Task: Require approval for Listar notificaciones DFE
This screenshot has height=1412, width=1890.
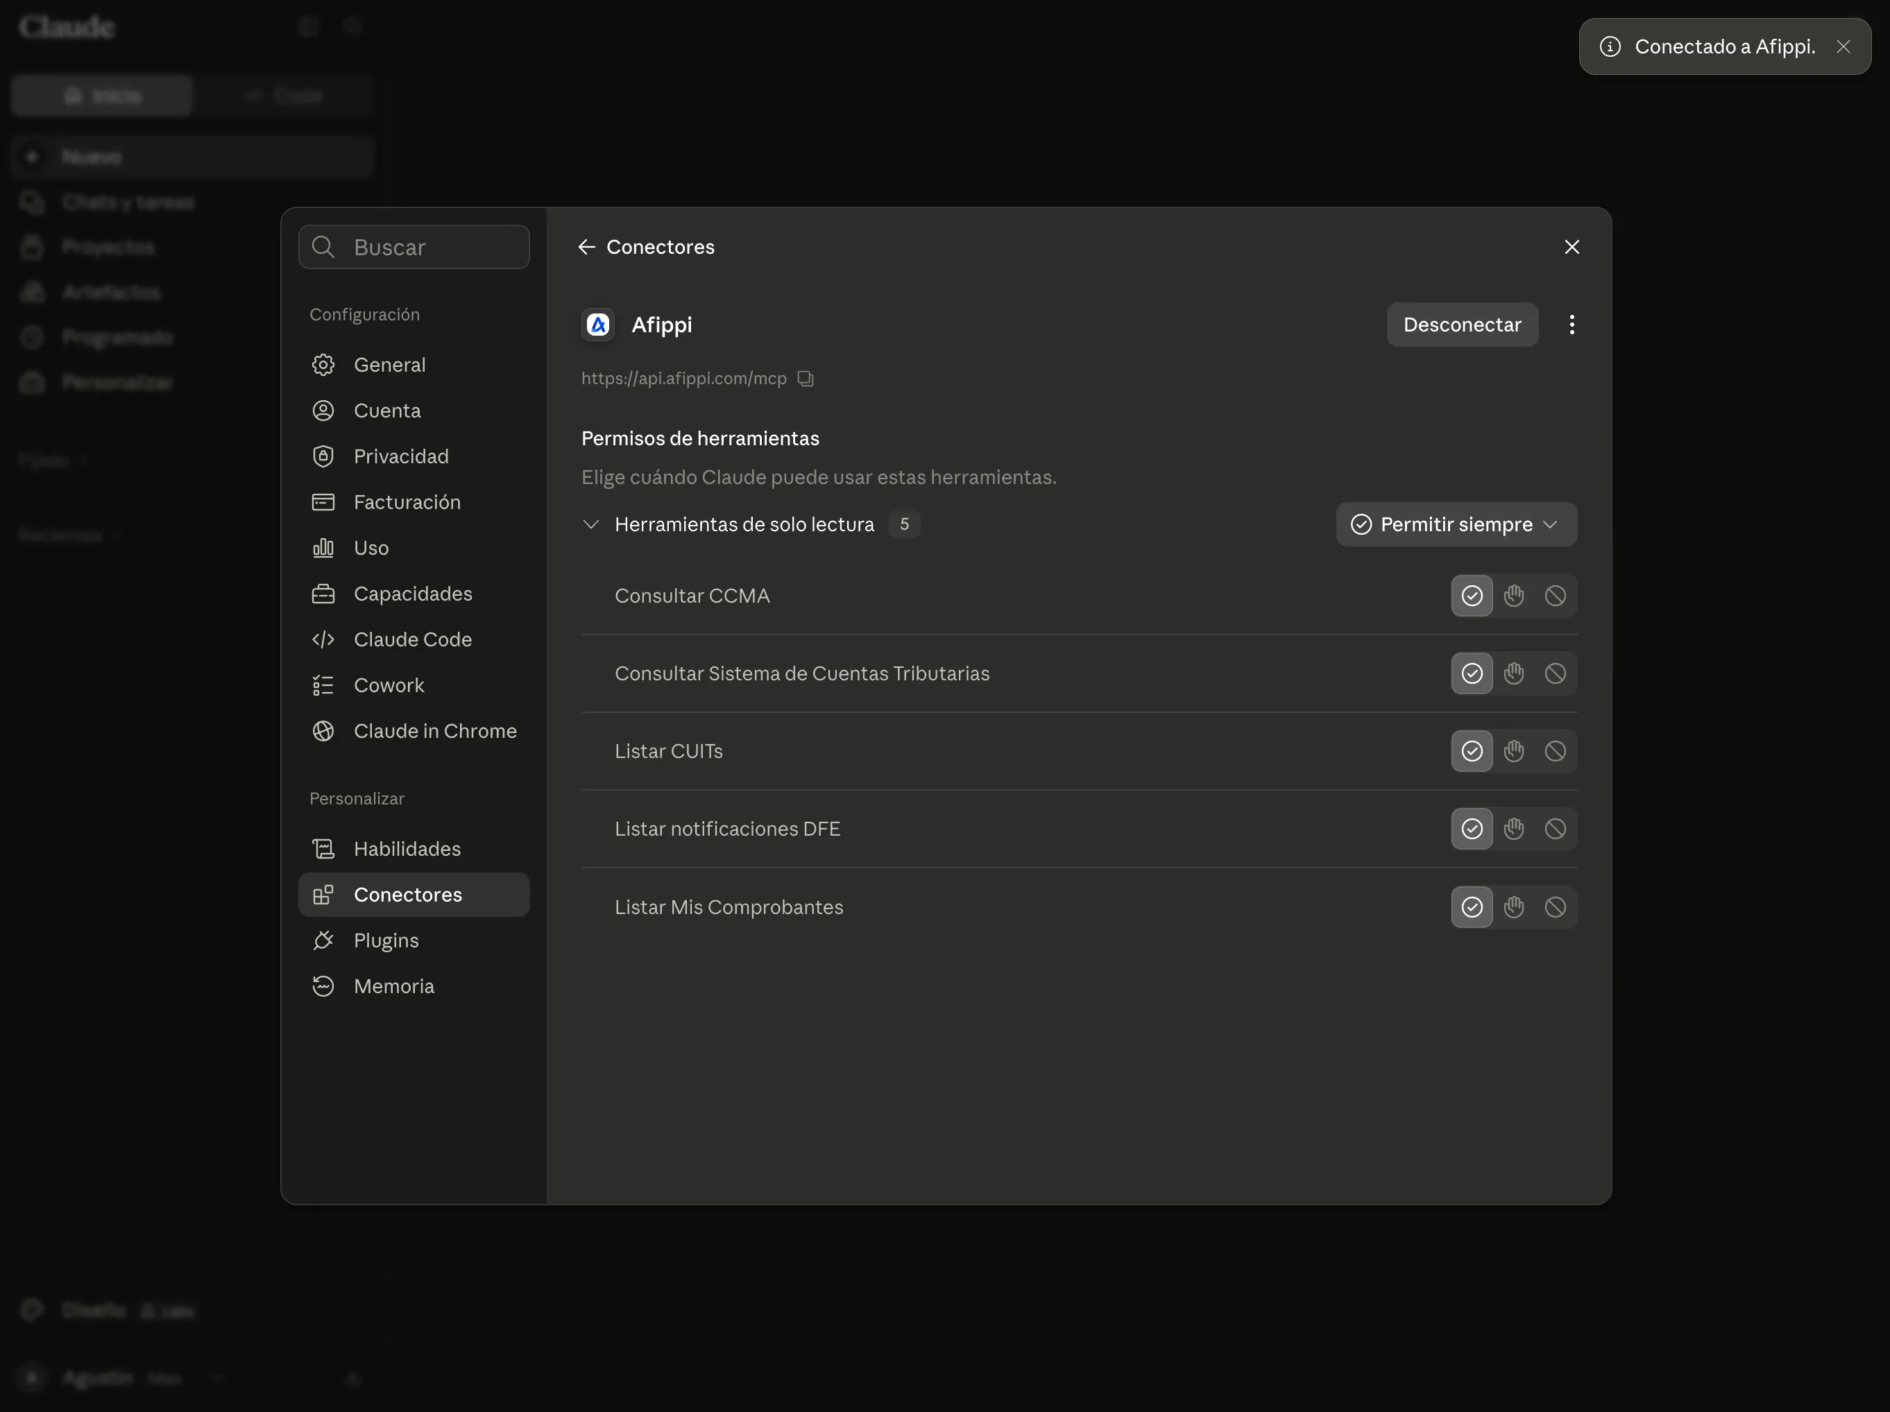Action: click(x=1513, y=829)
